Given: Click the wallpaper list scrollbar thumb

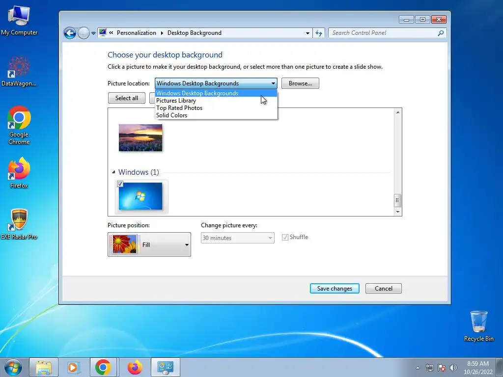Looking at the screenshot, I should pos(397,201).
